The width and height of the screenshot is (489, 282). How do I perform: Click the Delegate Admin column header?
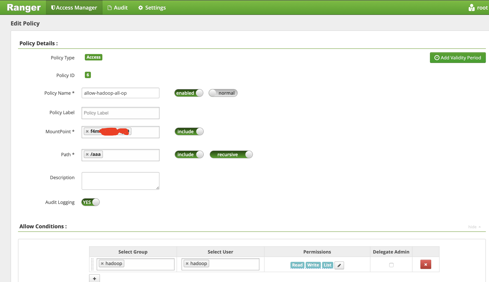pos(391,252)
